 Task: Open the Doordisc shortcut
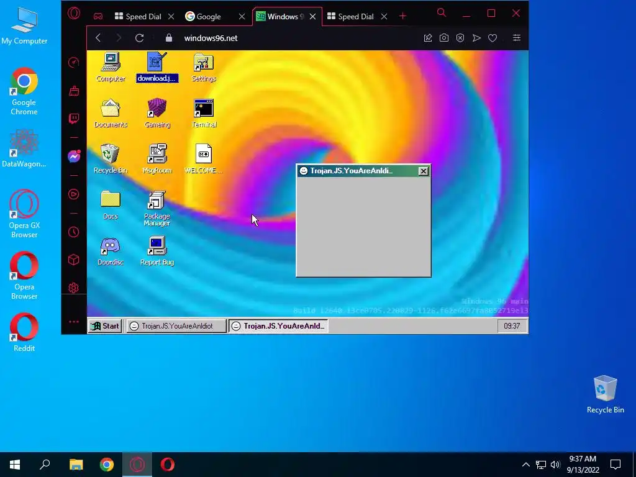tap(111, 252)
